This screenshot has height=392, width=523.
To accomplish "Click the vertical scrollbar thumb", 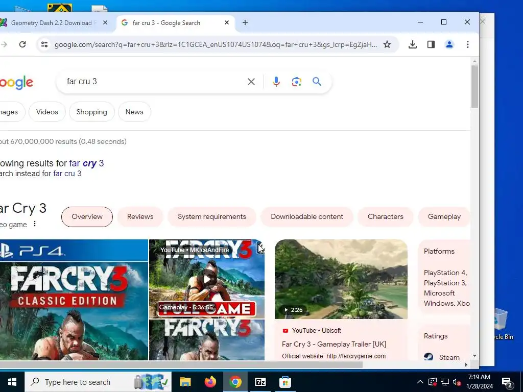I will click(x=474, y=86).
